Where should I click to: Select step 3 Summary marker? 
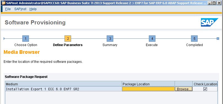pos(110,38)
